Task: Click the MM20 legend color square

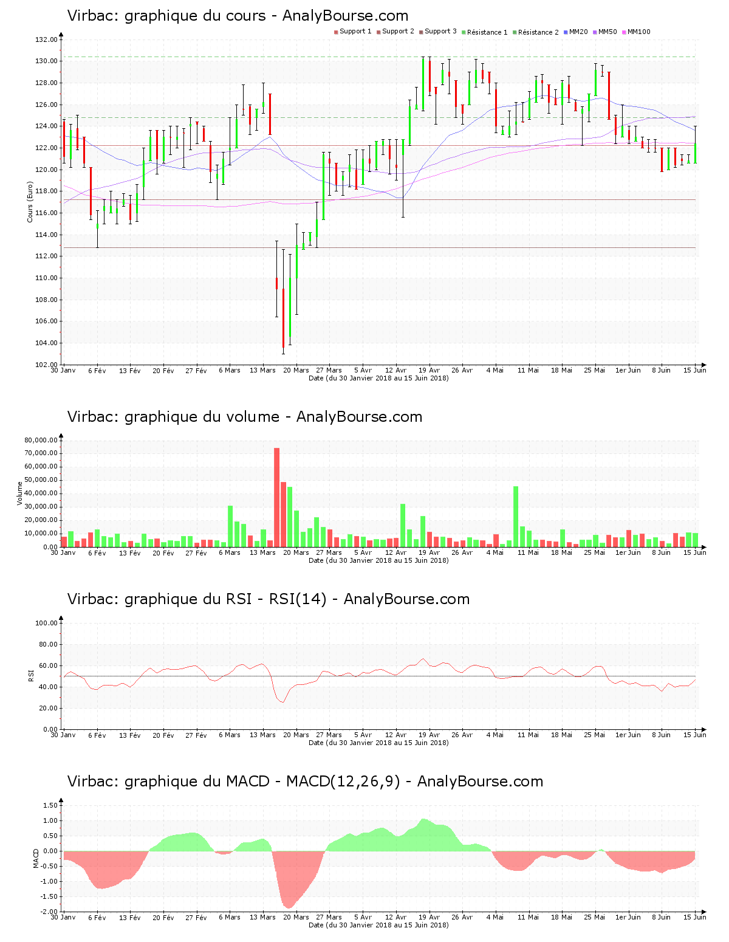Action: [x=566, y=32]
